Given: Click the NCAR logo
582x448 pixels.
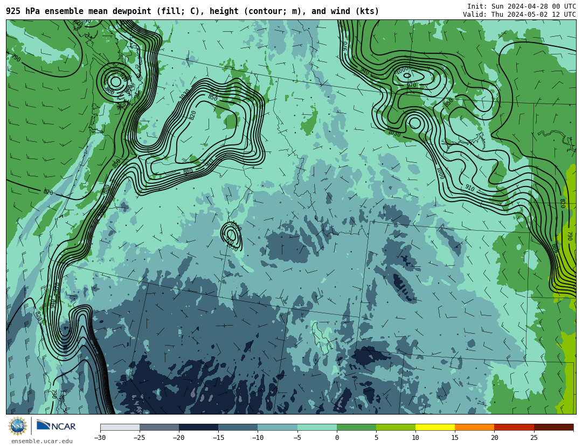Looking at the screenshot, I should [56, 425].
